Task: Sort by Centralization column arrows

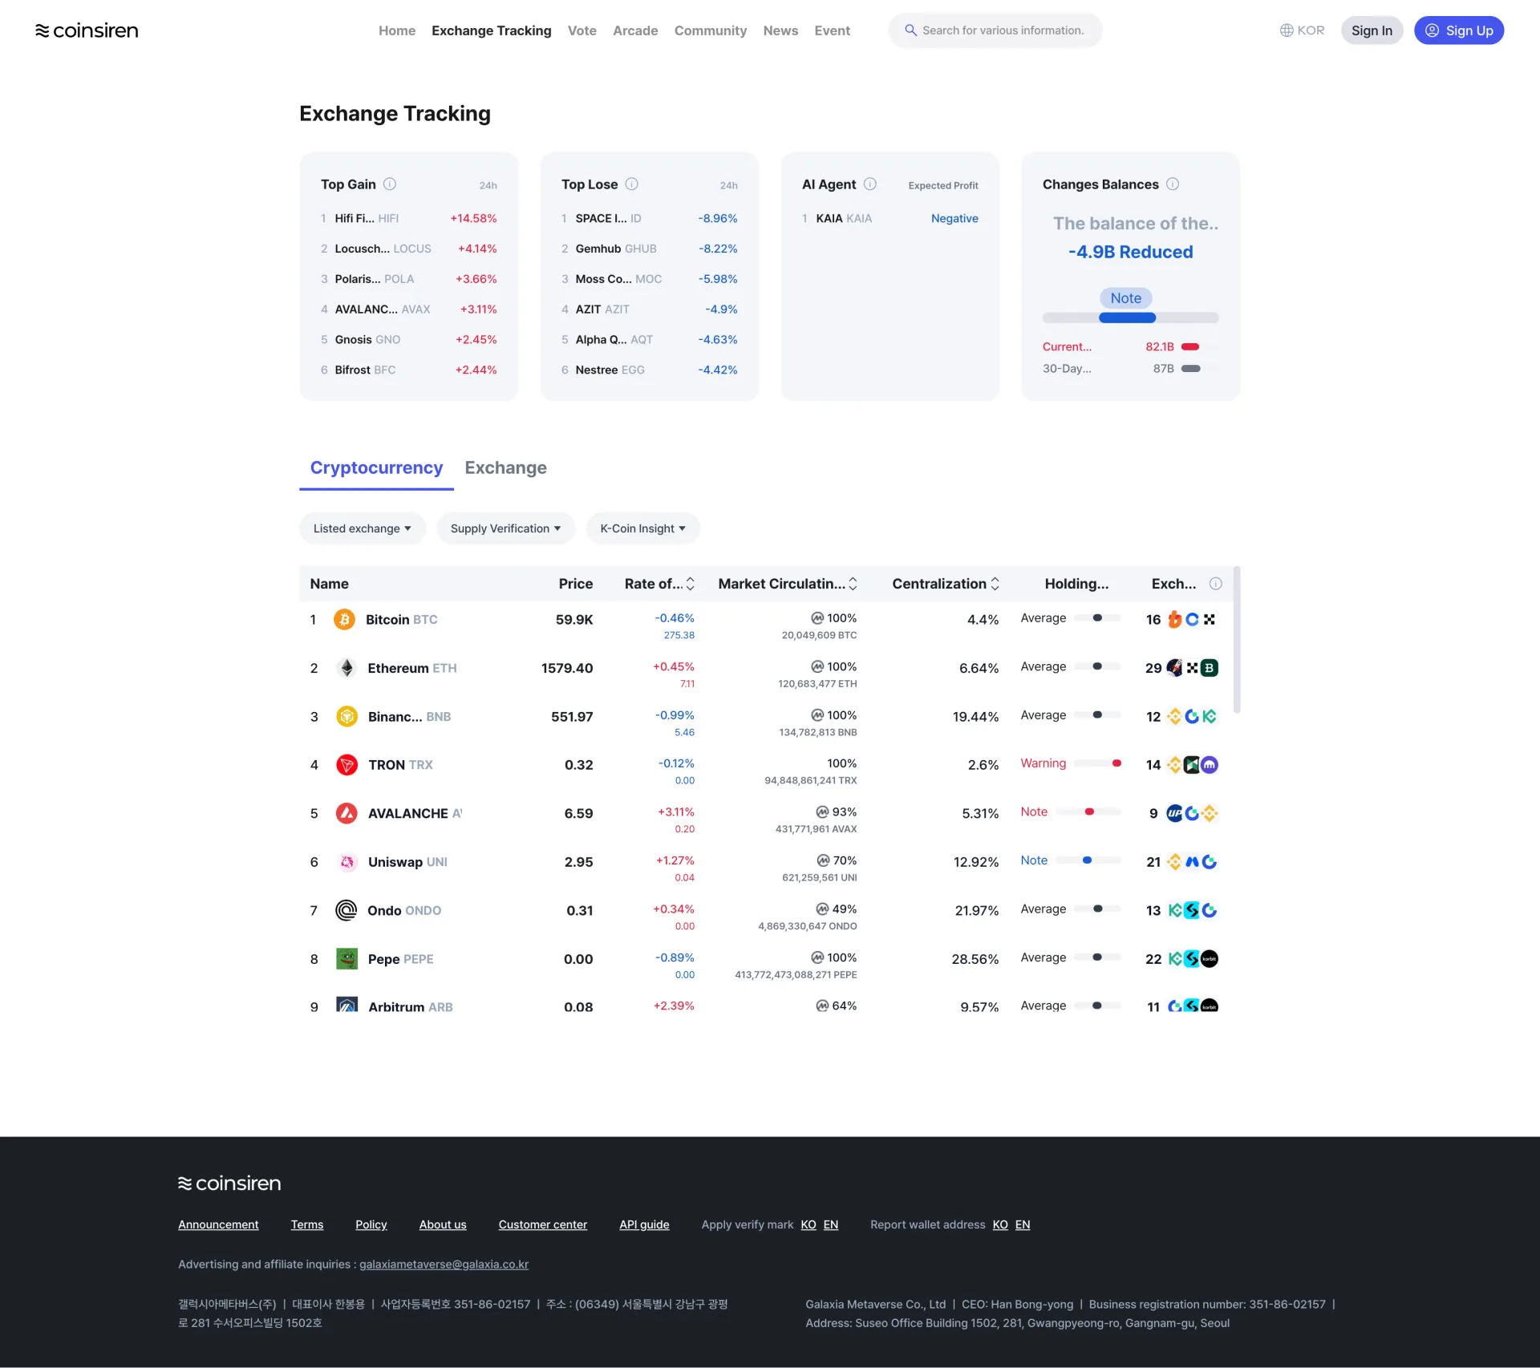Action: 995,584
